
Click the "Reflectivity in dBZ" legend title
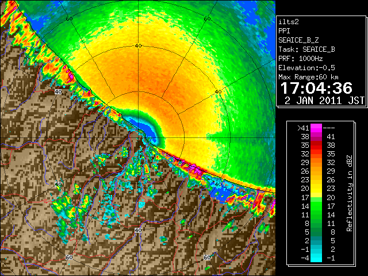coord(350,193)
